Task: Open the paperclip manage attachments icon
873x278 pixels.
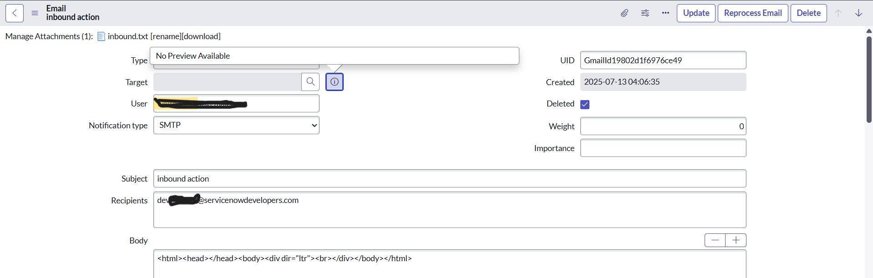Action: [624, 13]
